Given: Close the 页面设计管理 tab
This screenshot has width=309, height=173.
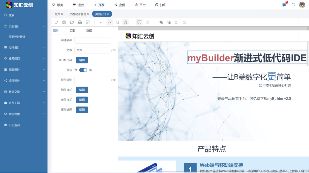Looking at the screenshot, I should point(88,14).
